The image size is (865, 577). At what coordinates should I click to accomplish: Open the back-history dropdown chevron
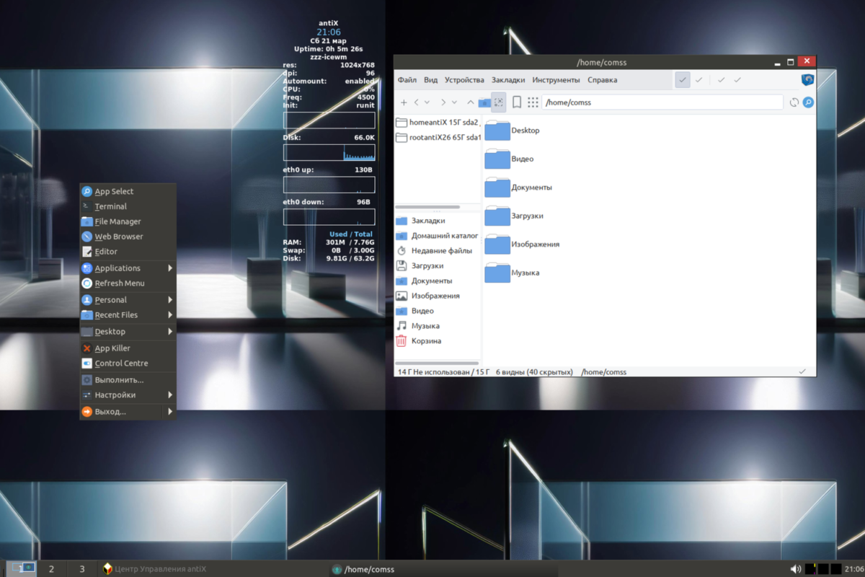(427, 102)
